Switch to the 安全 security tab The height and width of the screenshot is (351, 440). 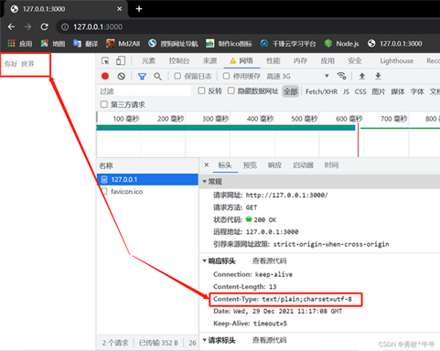click(355, 61)
